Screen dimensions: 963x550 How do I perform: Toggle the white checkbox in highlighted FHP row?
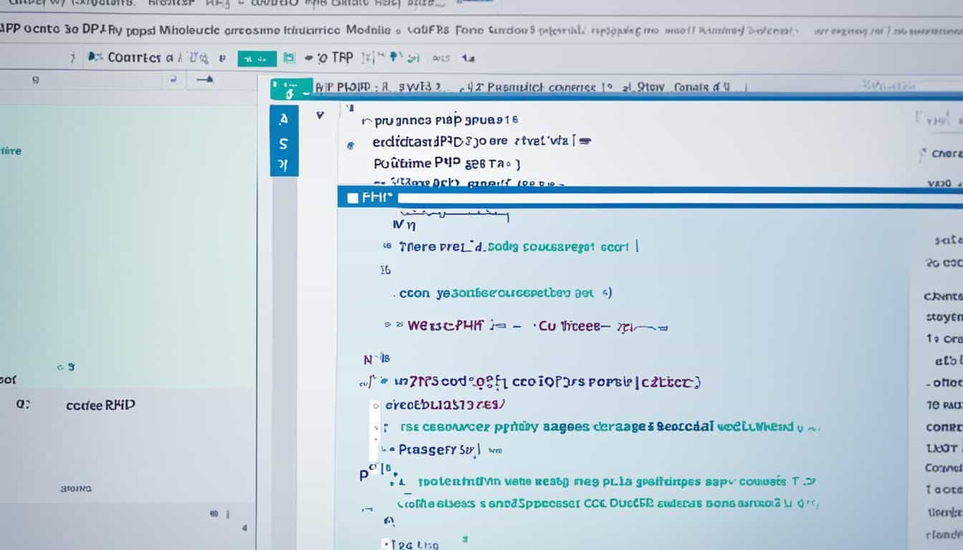[352, 198]
